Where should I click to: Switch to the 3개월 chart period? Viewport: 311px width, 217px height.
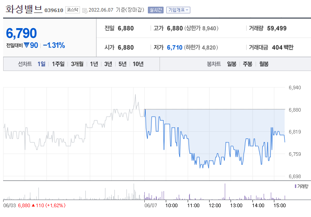(x=77, y=64)
